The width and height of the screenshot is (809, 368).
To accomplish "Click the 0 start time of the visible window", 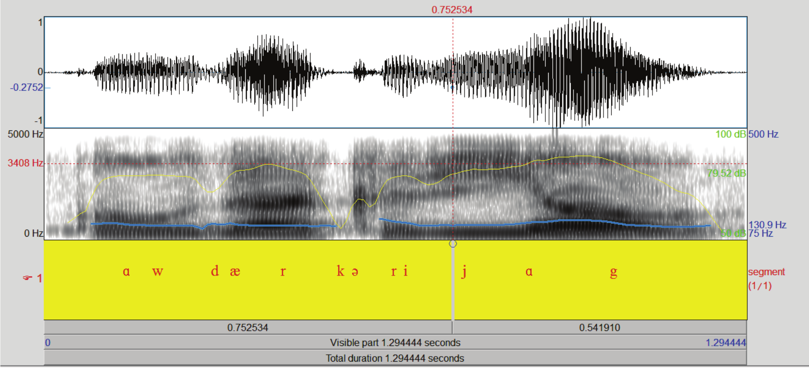I will coord(48,343).
